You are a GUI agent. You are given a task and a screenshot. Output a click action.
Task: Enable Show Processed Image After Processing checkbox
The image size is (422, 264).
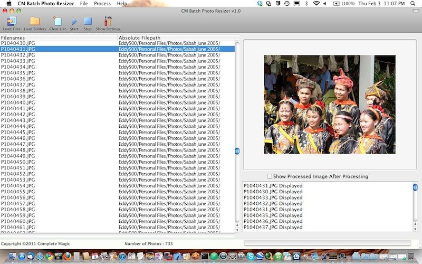coord(270,176)
